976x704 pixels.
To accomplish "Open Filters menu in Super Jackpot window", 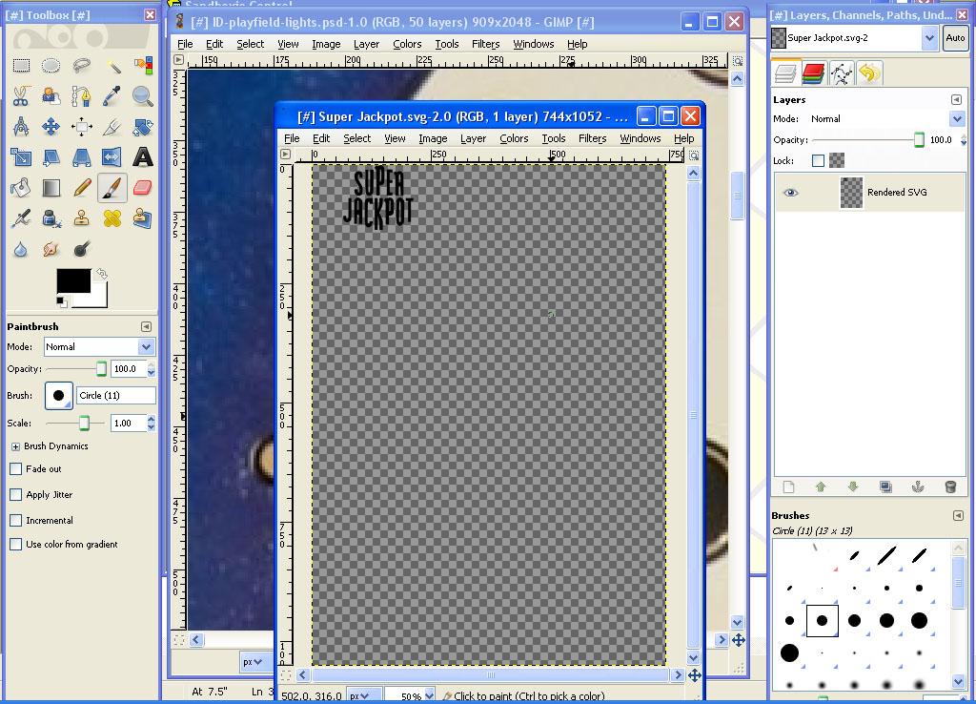I will coord(592,138).
